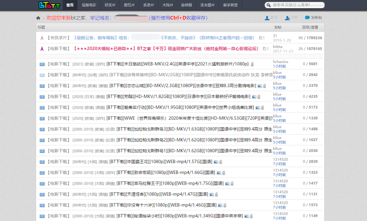Click envelope icon of 芳醇 row
The image size is (367, 221).
pos(42,97)
